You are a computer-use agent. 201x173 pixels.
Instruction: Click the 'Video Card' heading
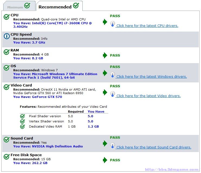(21, 85)
